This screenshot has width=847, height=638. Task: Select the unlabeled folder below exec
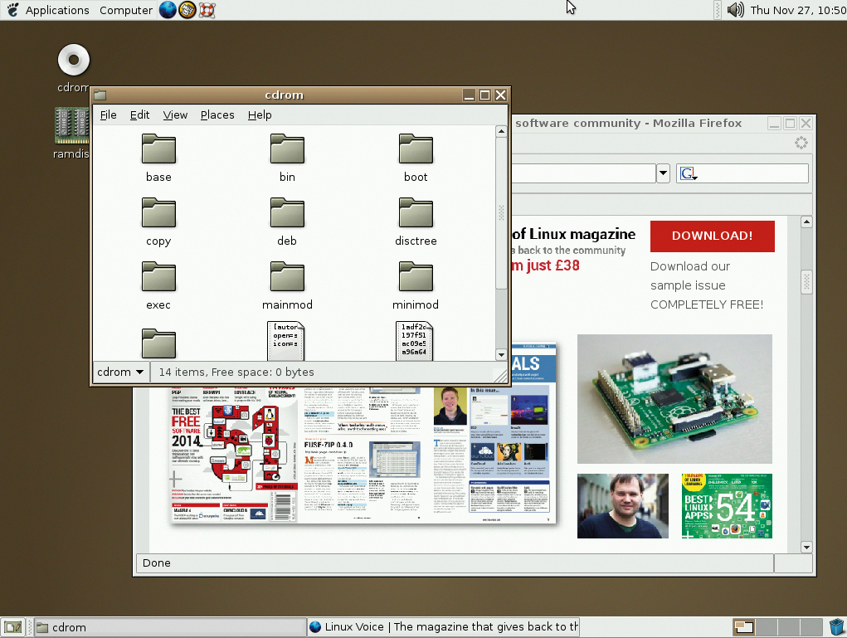tap(158, 343)
